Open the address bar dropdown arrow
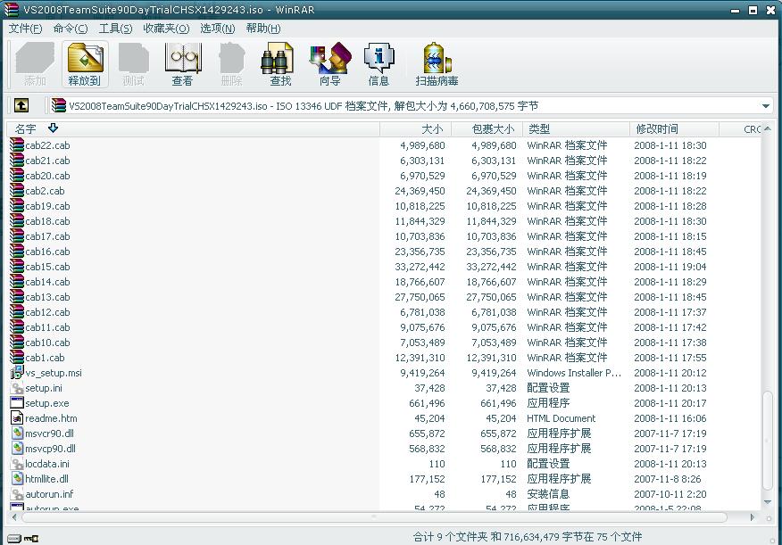Viewport: 782px width, 545px height. [x=766, y=105]
